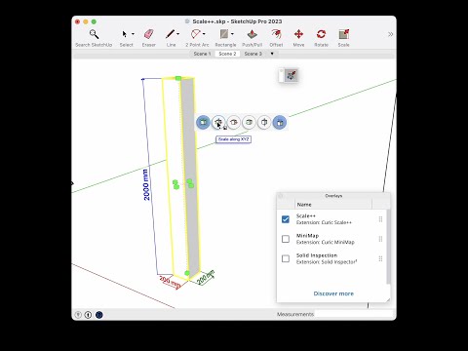
Task: Click the fifth round Scale++ axis button
Action: 264,123
